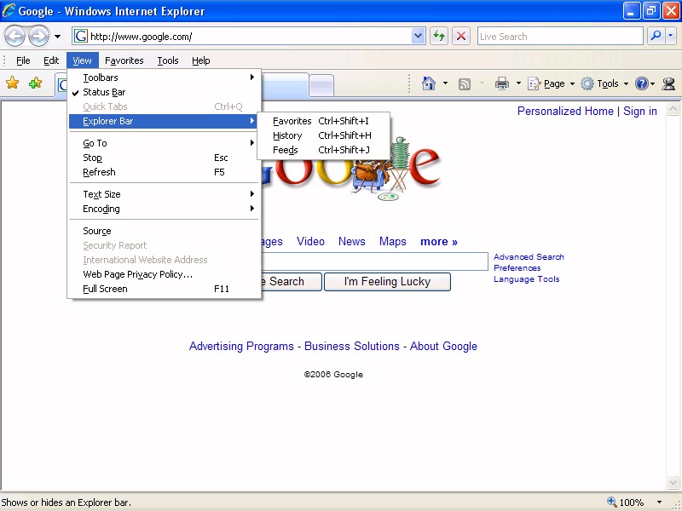Click the Messenger icon in command bar
This screenshot has width=682, height=511.
pyautogui.click(x=668, y=83)
